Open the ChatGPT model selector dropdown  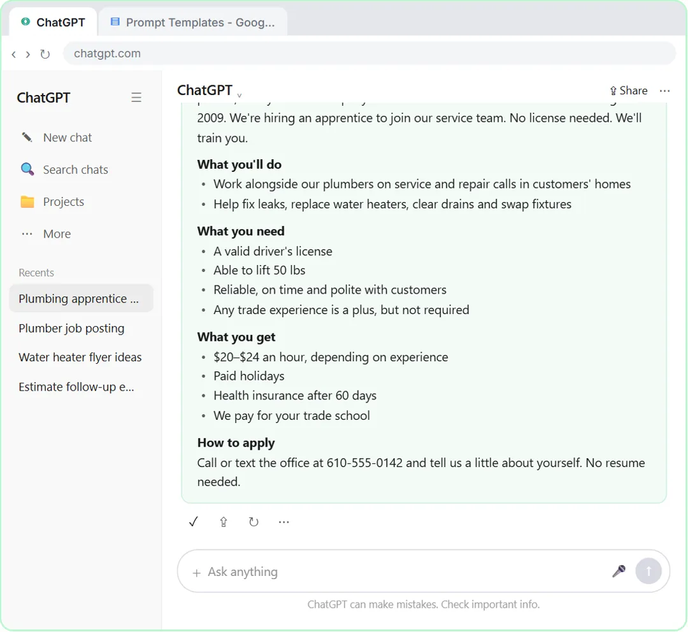210,90
